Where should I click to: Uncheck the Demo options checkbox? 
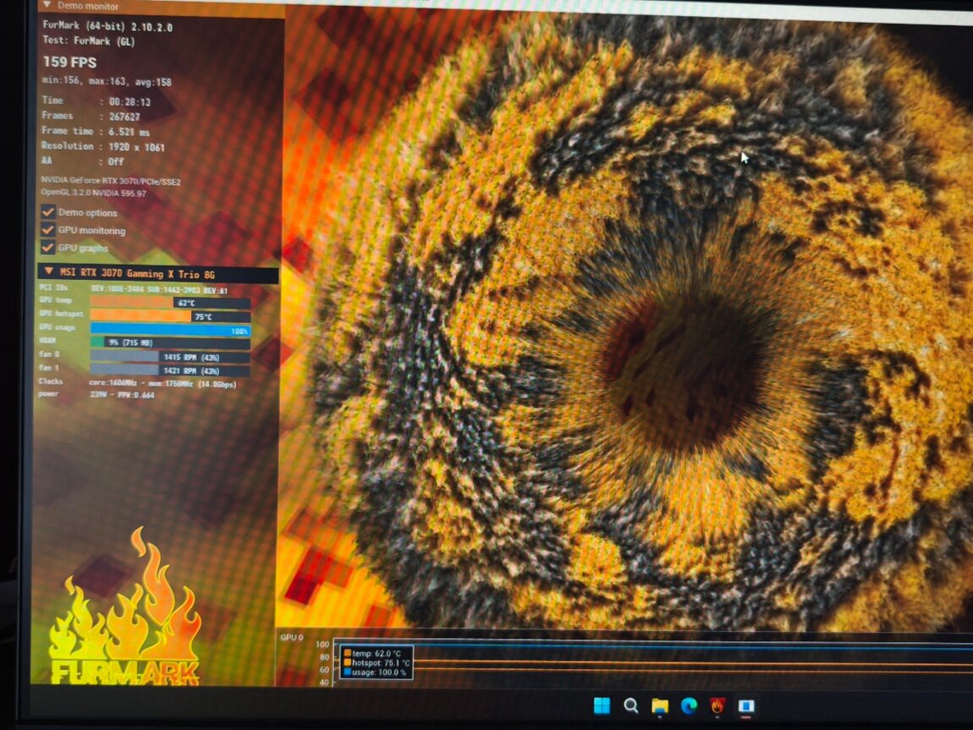[x=48, y=212]
